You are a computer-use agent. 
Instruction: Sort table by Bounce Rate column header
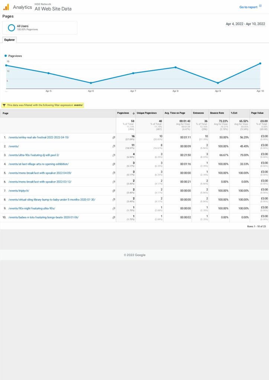tap(217, 113)
